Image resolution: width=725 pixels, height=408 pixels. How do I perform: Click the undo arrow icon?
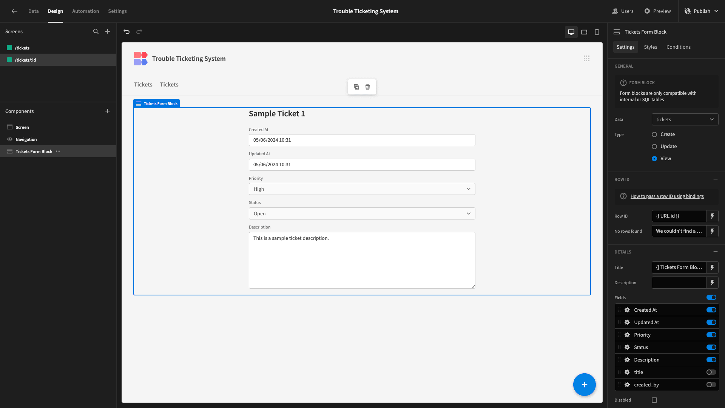coord(127,31)
